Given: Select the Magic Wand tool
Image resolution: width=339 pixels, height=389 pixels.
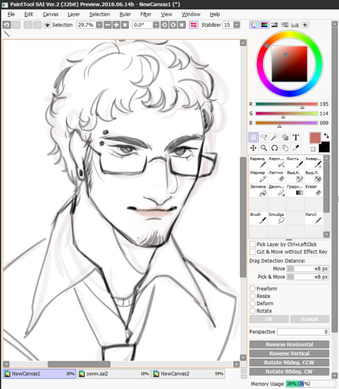Looking at the screenshot, I should (274, 137).
